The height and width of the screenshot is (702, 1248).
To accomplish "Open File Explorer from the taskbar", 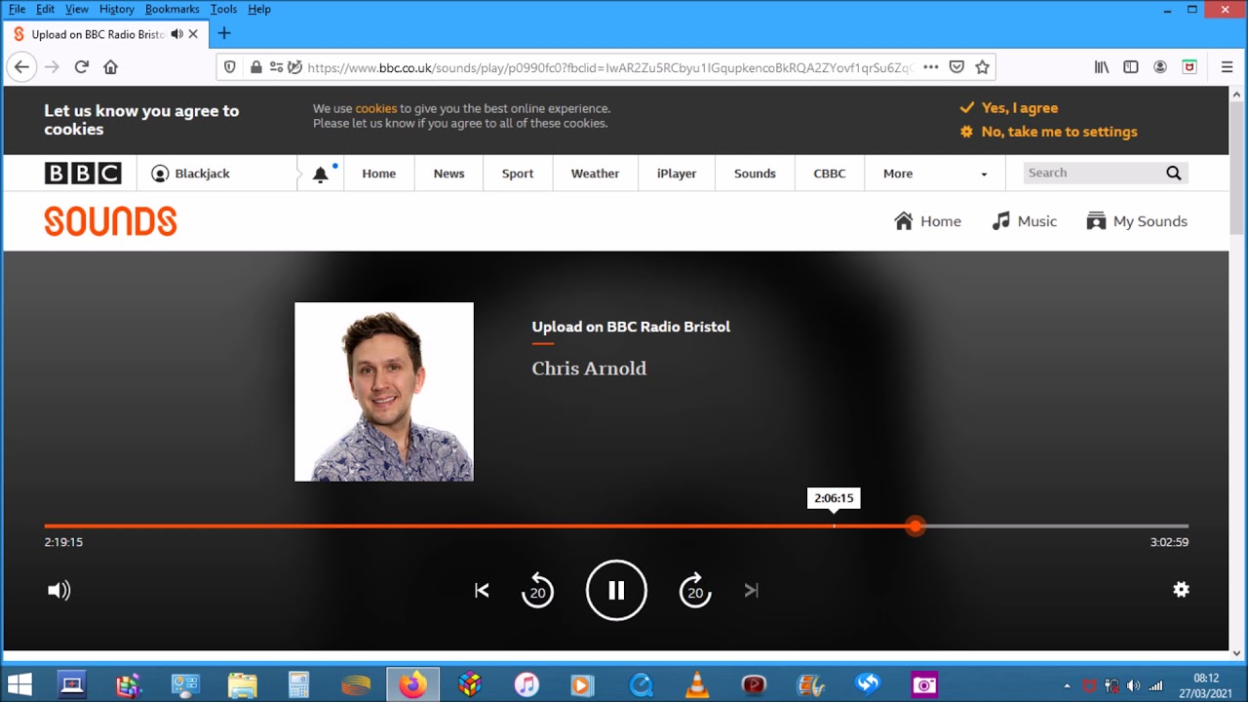I will tap(242, 684).
